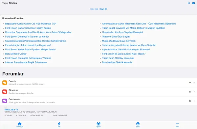Click the Moda ve Stil category link
This screenshot has height=129, width=197.
[x=11, y=110]
